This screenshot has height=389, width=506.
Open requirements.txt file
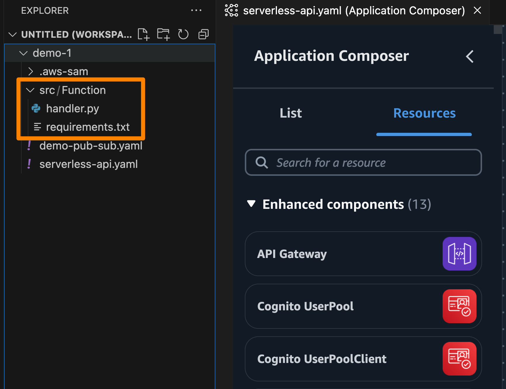(x=88, y=127)
